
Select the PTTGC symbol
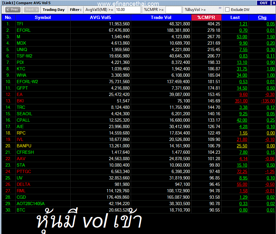[x=24, y=171]
